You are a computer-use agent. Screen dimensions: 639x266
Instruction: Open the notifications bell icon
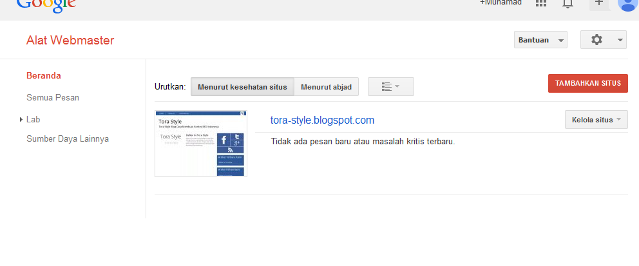click(x=567, y=4)
